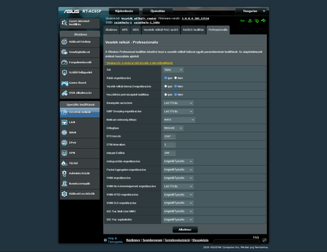Open the preamble type dropdown
This screenshot has width=327, height=252.
click(173, 128)
